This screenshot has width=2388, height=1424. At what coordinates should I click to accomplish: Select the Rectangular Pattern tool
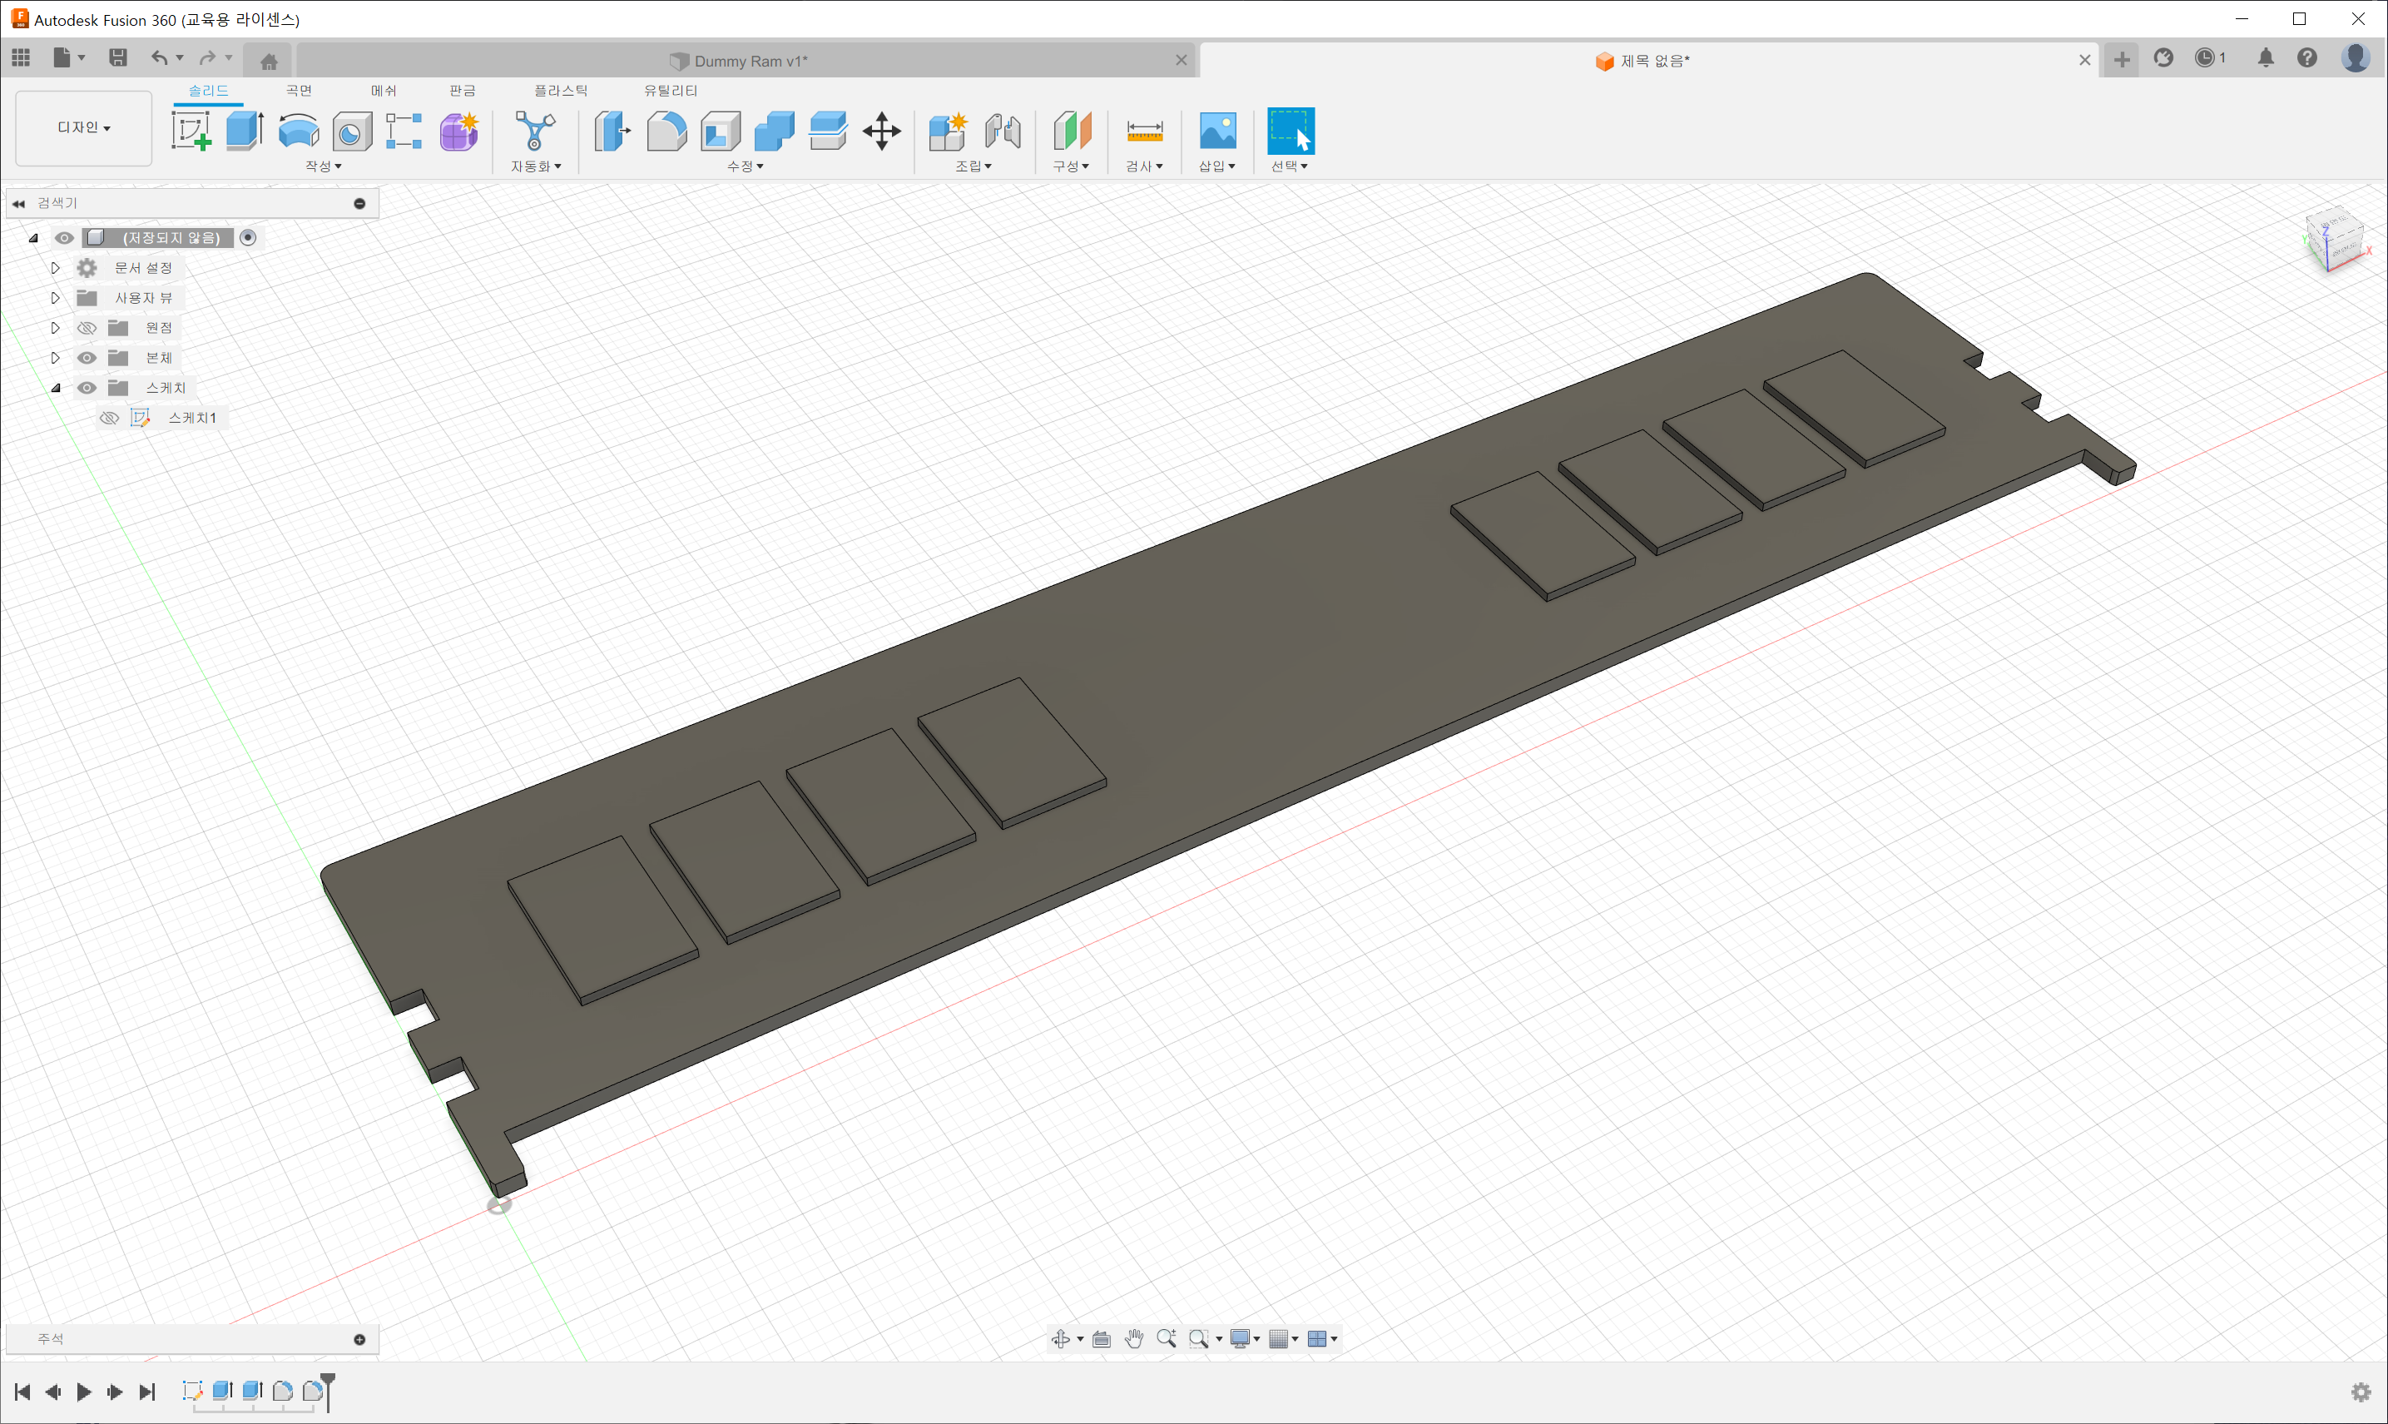(x=404, y=131)
